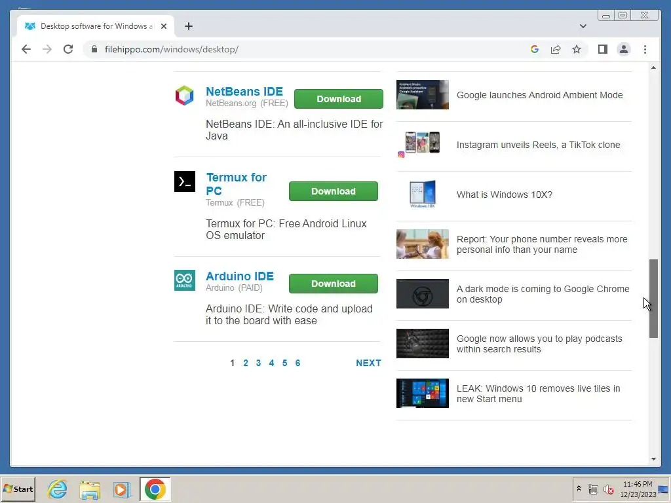This screenshot has height=503, width=671.
Task: Open Google podcasts article thumbnail
Action: click(x=423, y=343)
